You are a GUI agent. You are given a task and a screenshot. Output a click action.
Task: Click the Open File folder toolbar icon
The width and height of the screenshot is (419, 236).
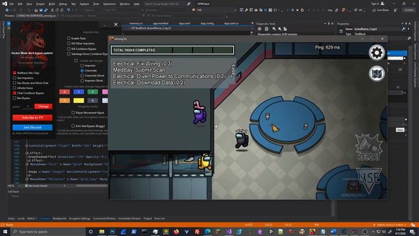pos(36,10)
